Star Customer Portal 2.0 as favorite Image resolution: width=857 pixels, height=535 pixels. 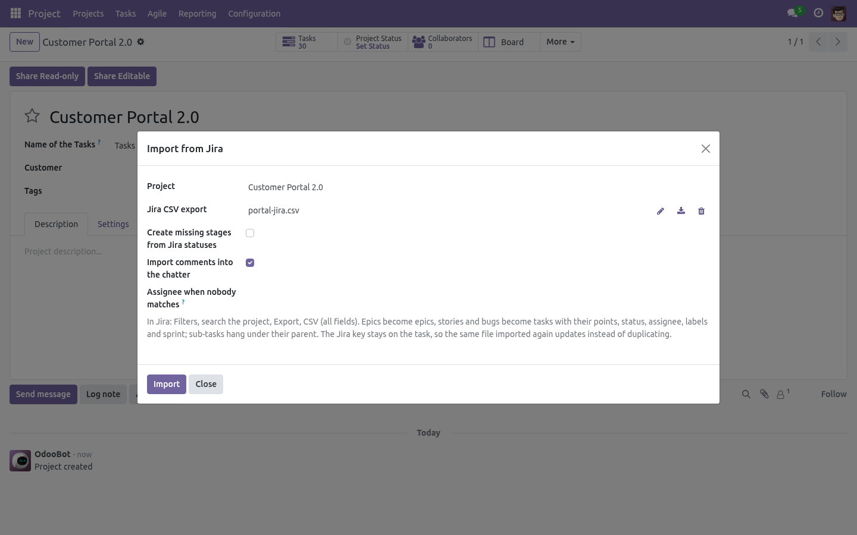click(x=32, y=116)
